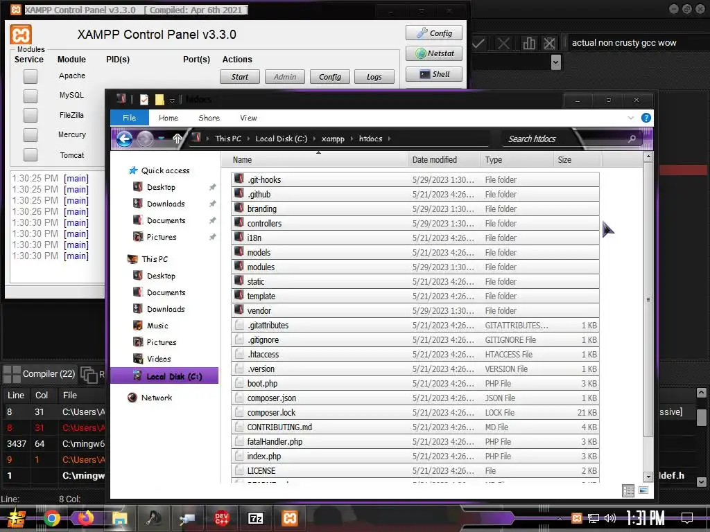Image resolution: width=710 pixels, height=532 pixels.
Task: Switch to the Home ribbon tab
Action: [x=168, y=118]
